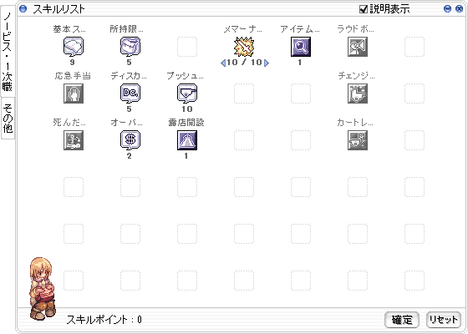The height and width of the screenshot is (334, 468).
Task: Click the チェンジ... Change Cart icon
Action: click(x=358, y=94)
